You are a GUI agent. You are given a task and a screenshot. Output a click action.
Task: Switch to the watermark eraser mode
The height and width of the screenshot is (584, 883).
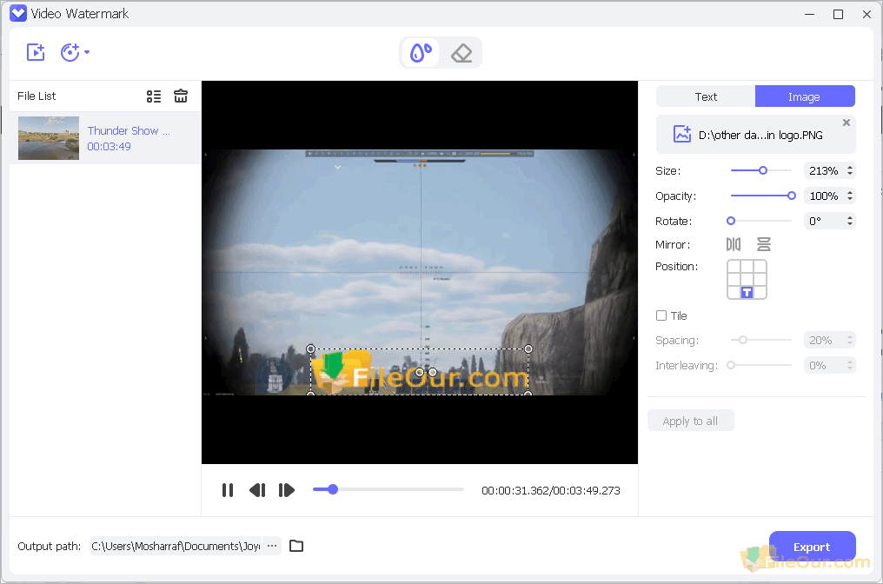[x=461, y=53]
